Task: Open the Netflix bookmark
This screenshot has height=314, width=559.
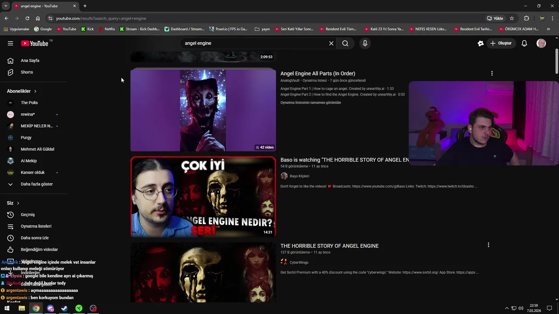Action: [107, 29]
